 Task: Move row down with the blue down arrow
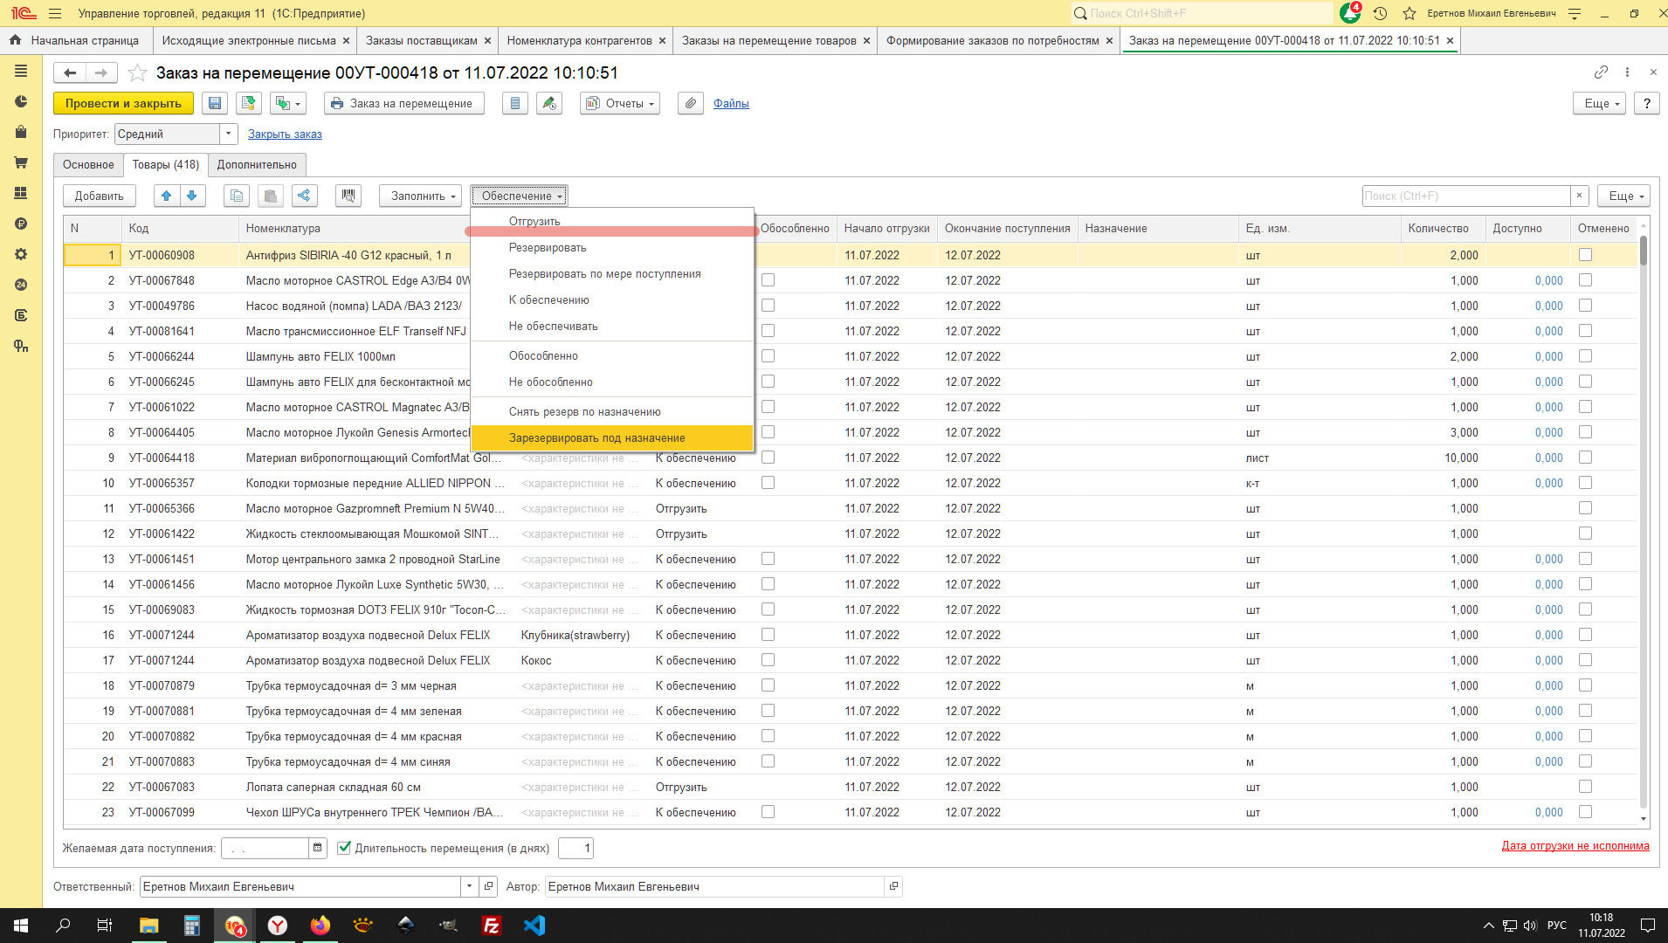[x=192, y=196]
